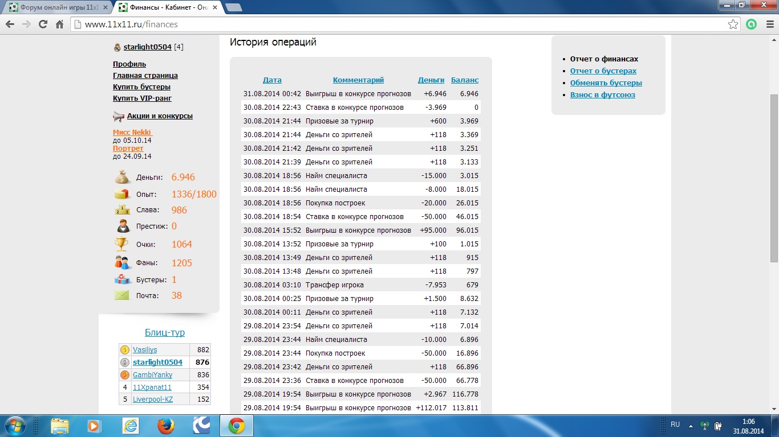This screenshot has height=437, width=779.
Task: Click the trophy icon next to Очки
Action: [121, 244]
